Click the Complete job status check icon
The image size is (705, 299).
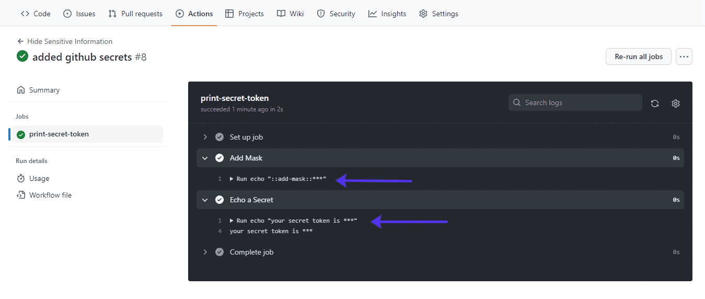click(x=219, y=252)
